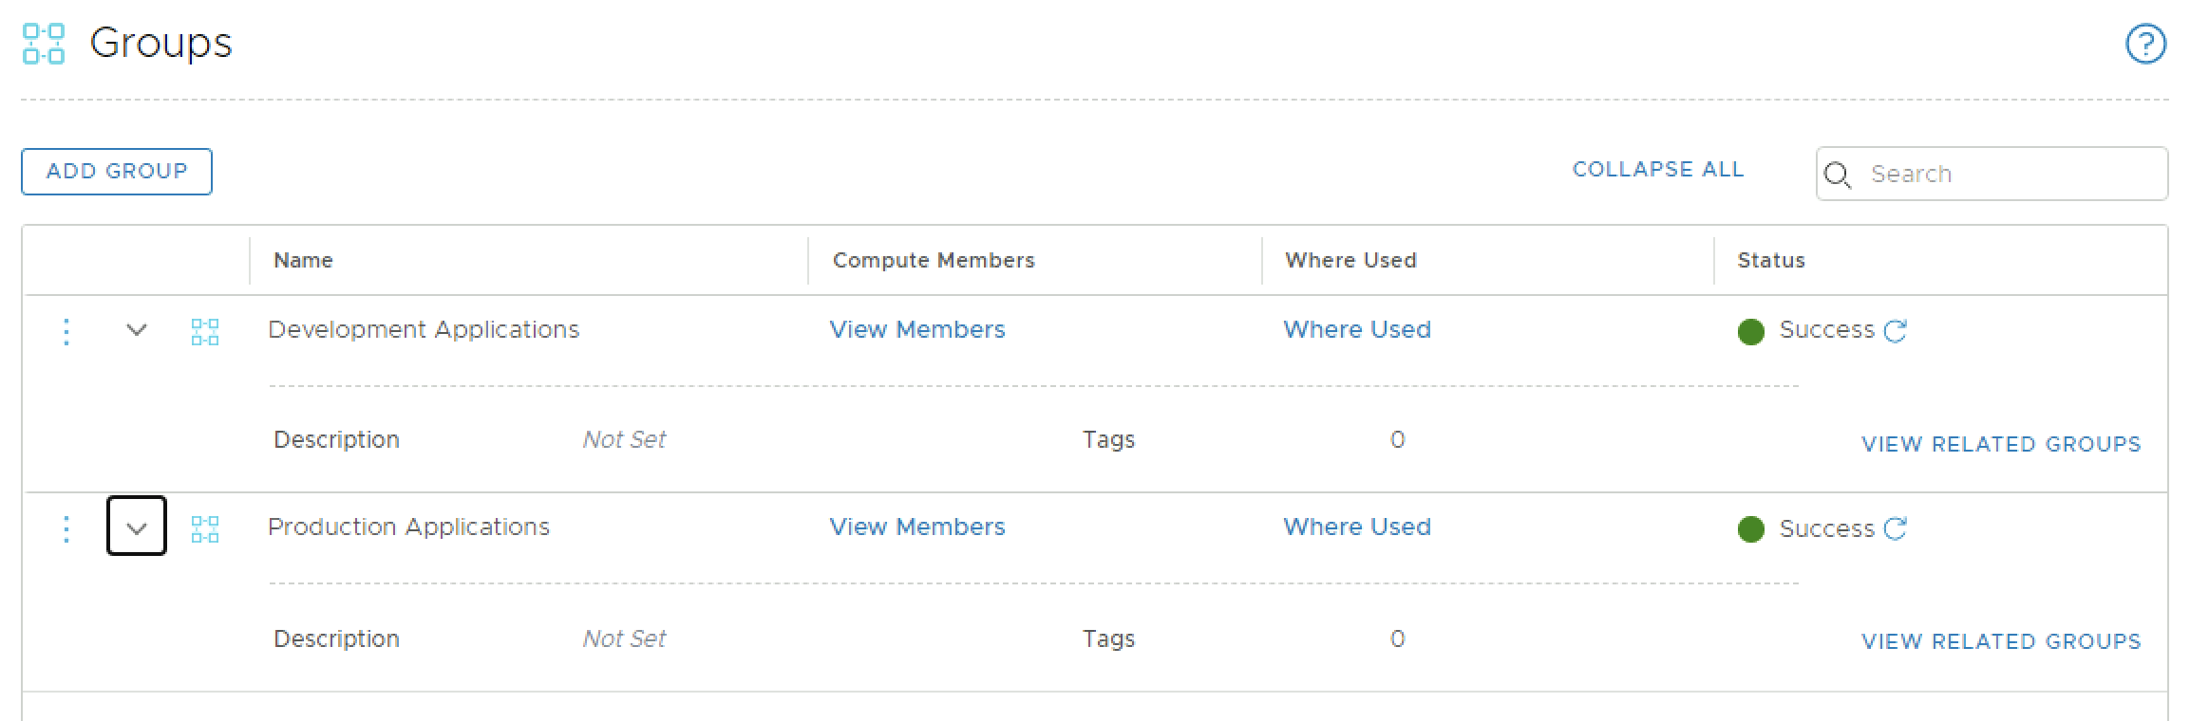View related groups for Development Applications
The image size is (2190, 721).
pos(2001,444)
